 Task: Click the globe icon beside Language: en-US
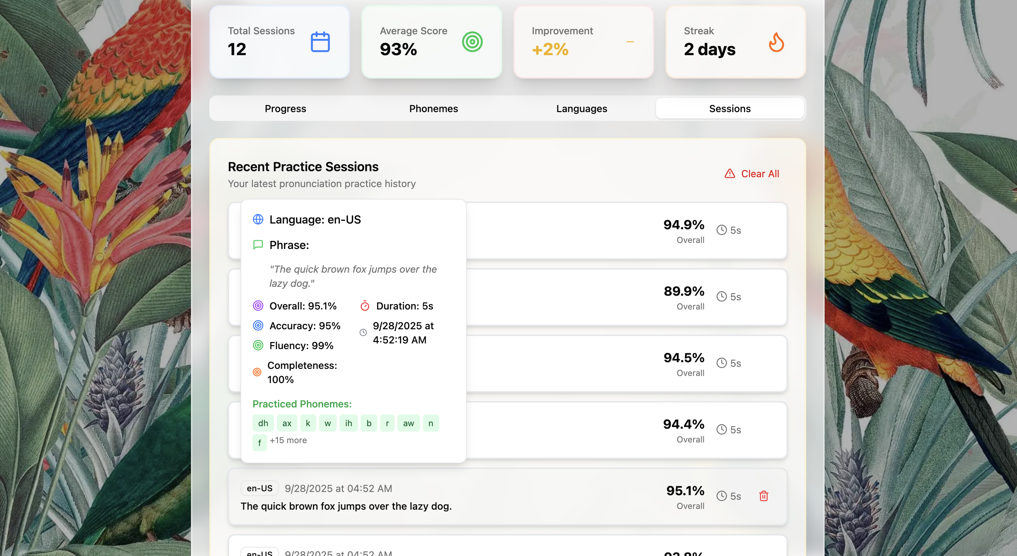258,220
